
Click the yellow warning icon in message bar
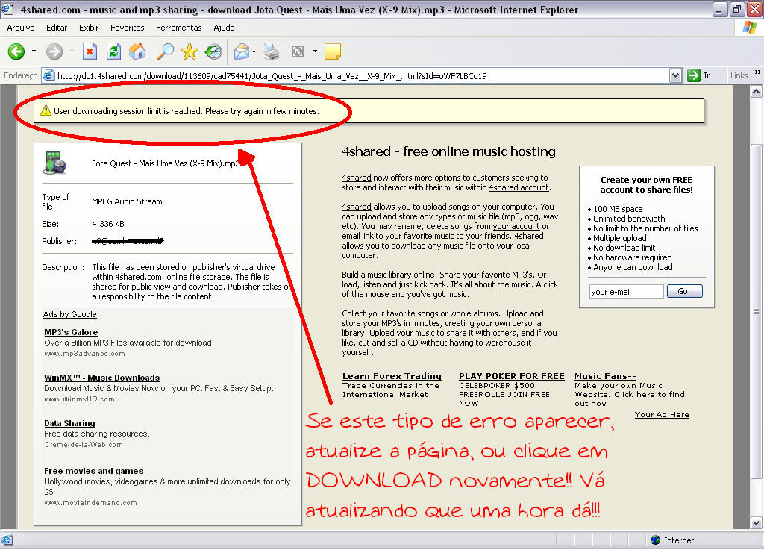pos(46,110)
